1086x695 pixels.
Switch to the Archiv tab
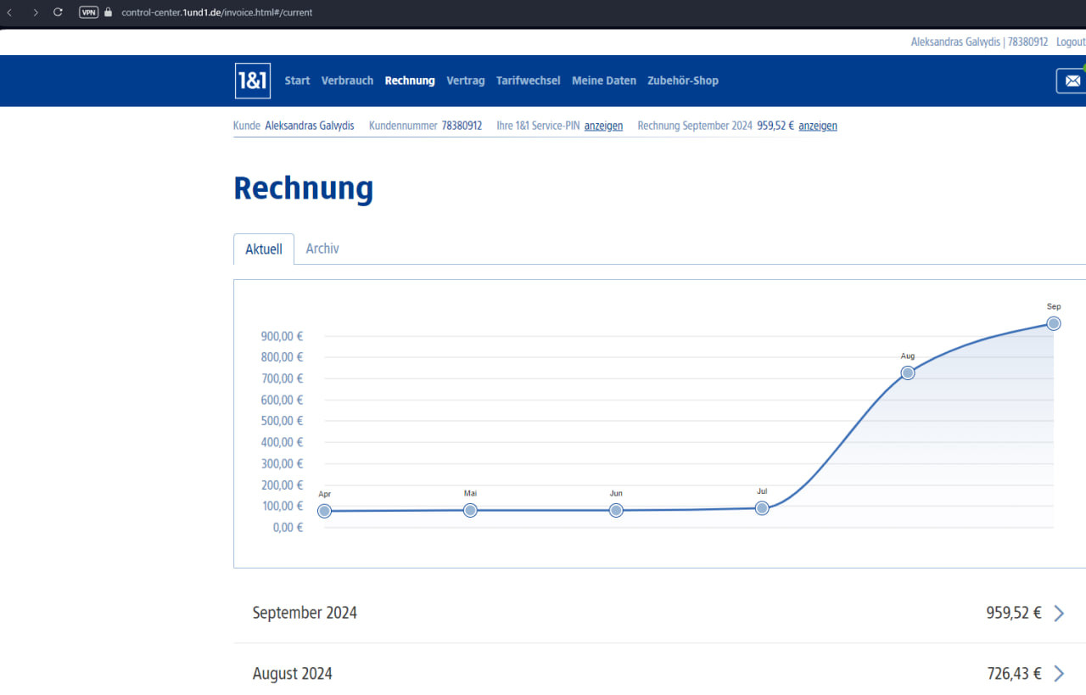pos(322,249)
